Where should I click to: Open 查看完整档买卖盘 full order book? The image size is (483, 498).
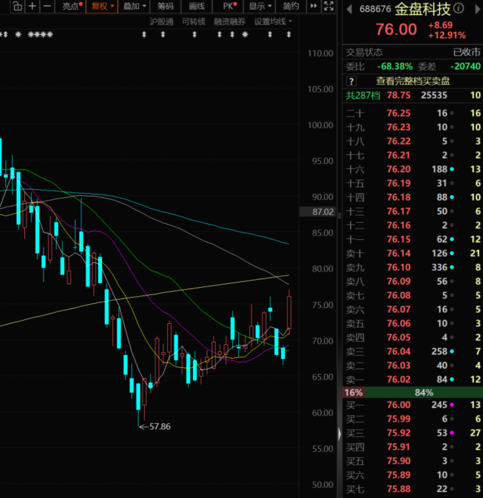[413, 81]
